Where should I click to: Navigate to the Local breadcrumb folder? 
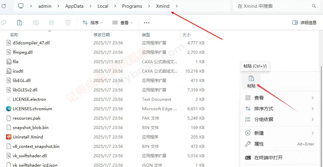pyautogui.click(x=103, y=6)
